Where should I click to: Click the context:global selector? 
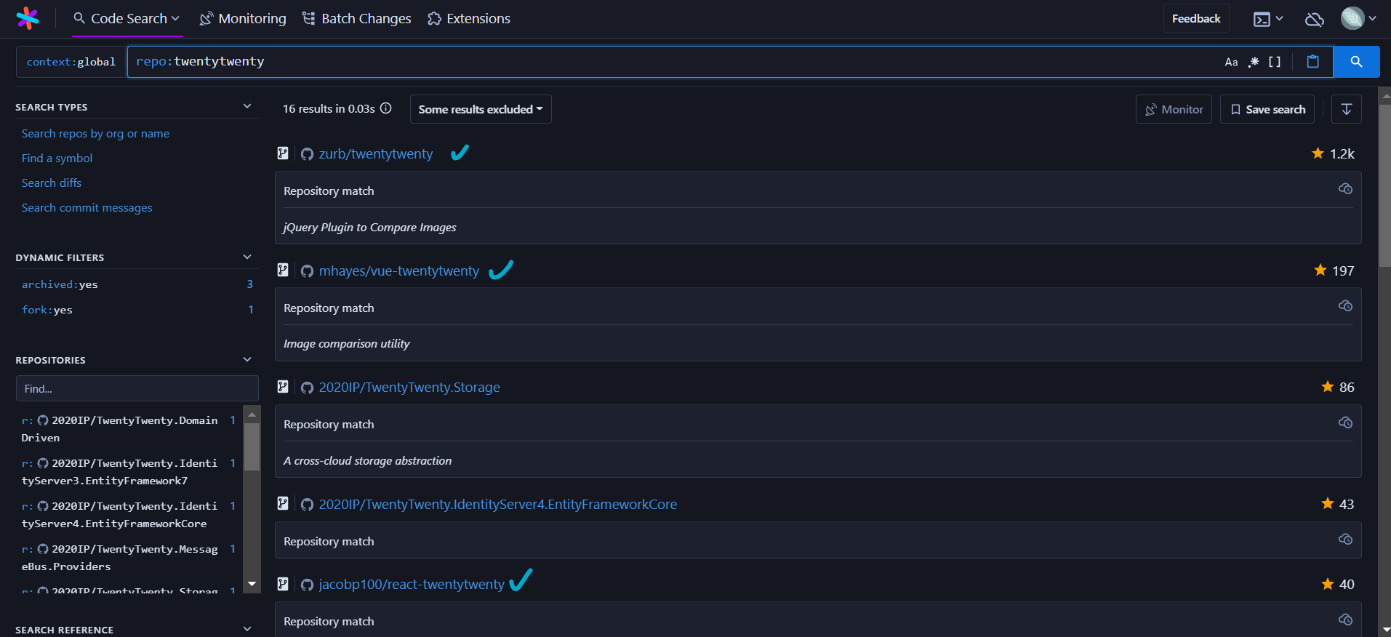(x=71, y=62)
